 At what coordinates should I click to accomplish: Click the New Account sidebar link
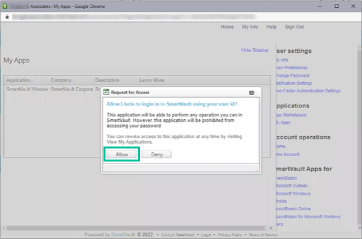click(288, 154)
